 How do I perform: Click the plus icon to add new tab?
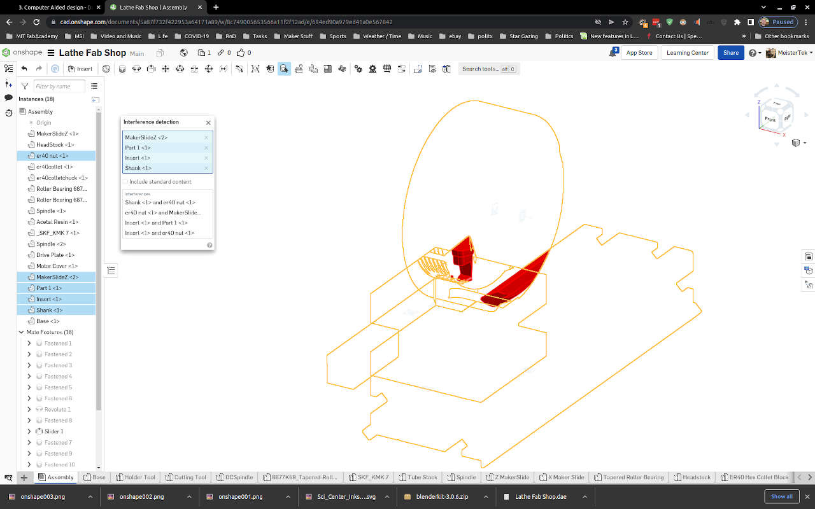pos(24,477)
